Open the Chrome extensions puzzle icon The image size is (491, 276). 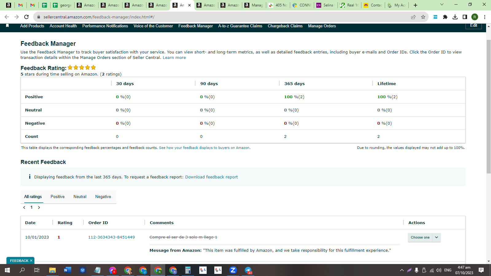[x=445, y=17]
